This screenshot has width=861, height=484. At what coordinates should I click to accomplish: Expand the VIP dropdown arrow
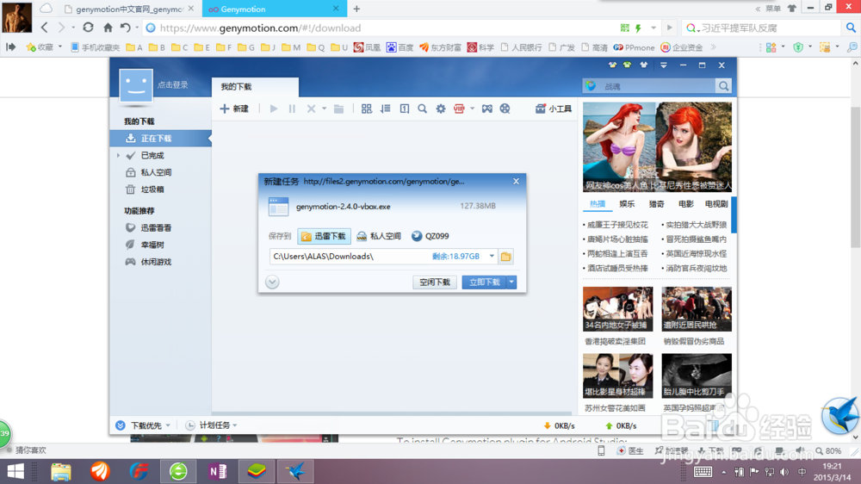click(472, 109)
